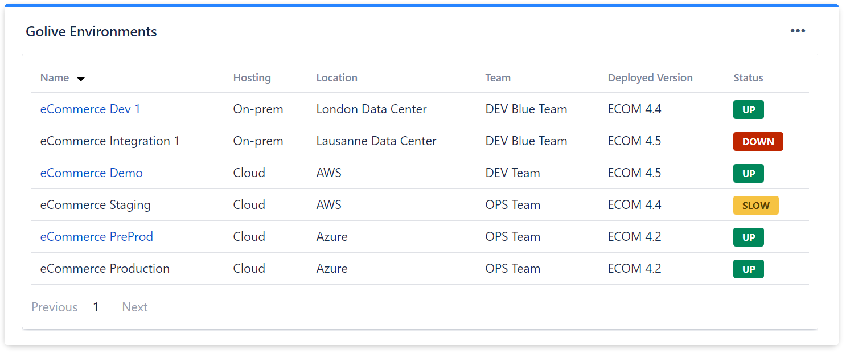Screen dimensions: 846x353
Task: Open the eCommerce Dev 1 link
Action: coord(90,109)
